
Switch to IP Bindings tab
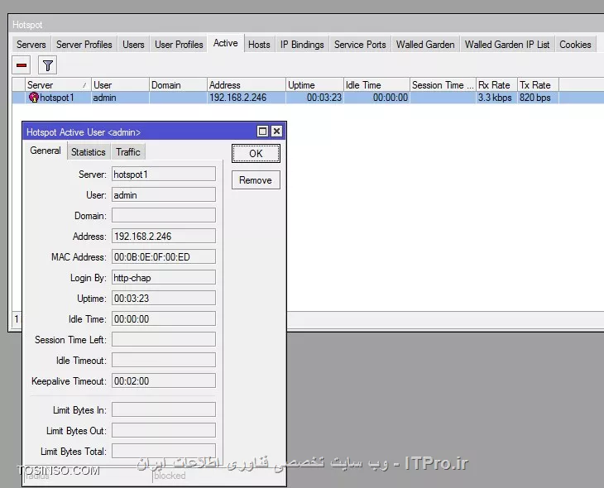point(302,45)
